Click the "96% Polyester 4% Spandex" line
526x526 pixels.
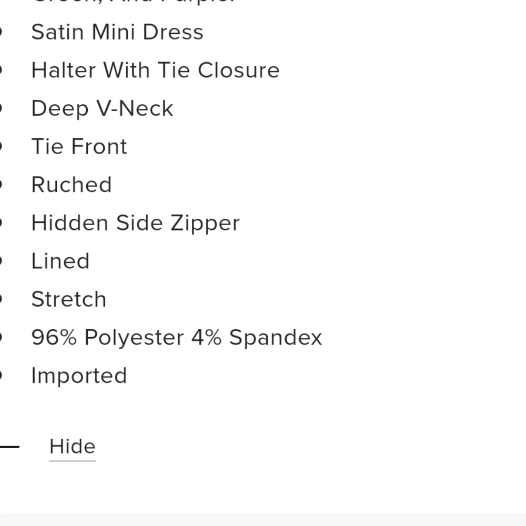coord(176,338)
